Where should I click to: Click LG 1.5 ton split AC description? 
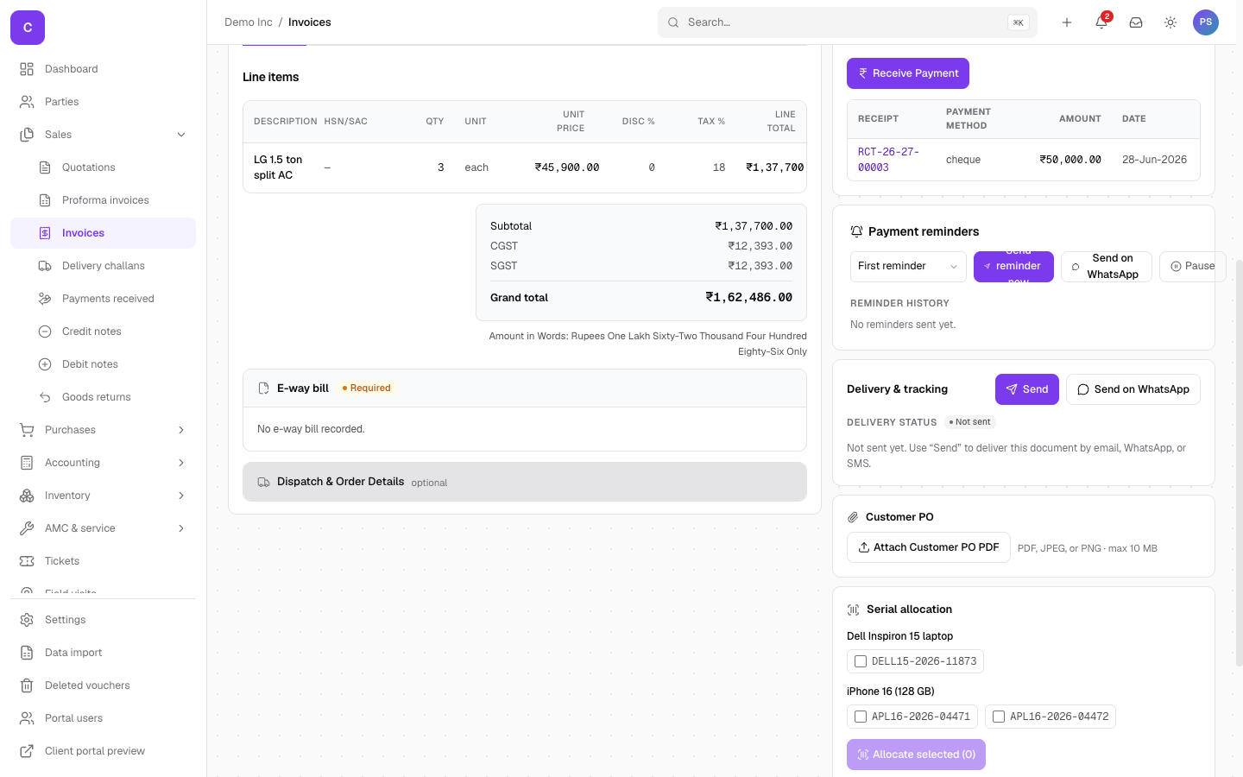pos(278,167)
